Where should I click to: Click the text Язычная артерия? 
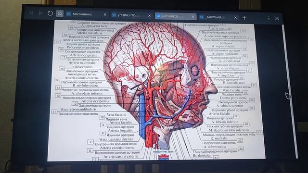point(120,135)
